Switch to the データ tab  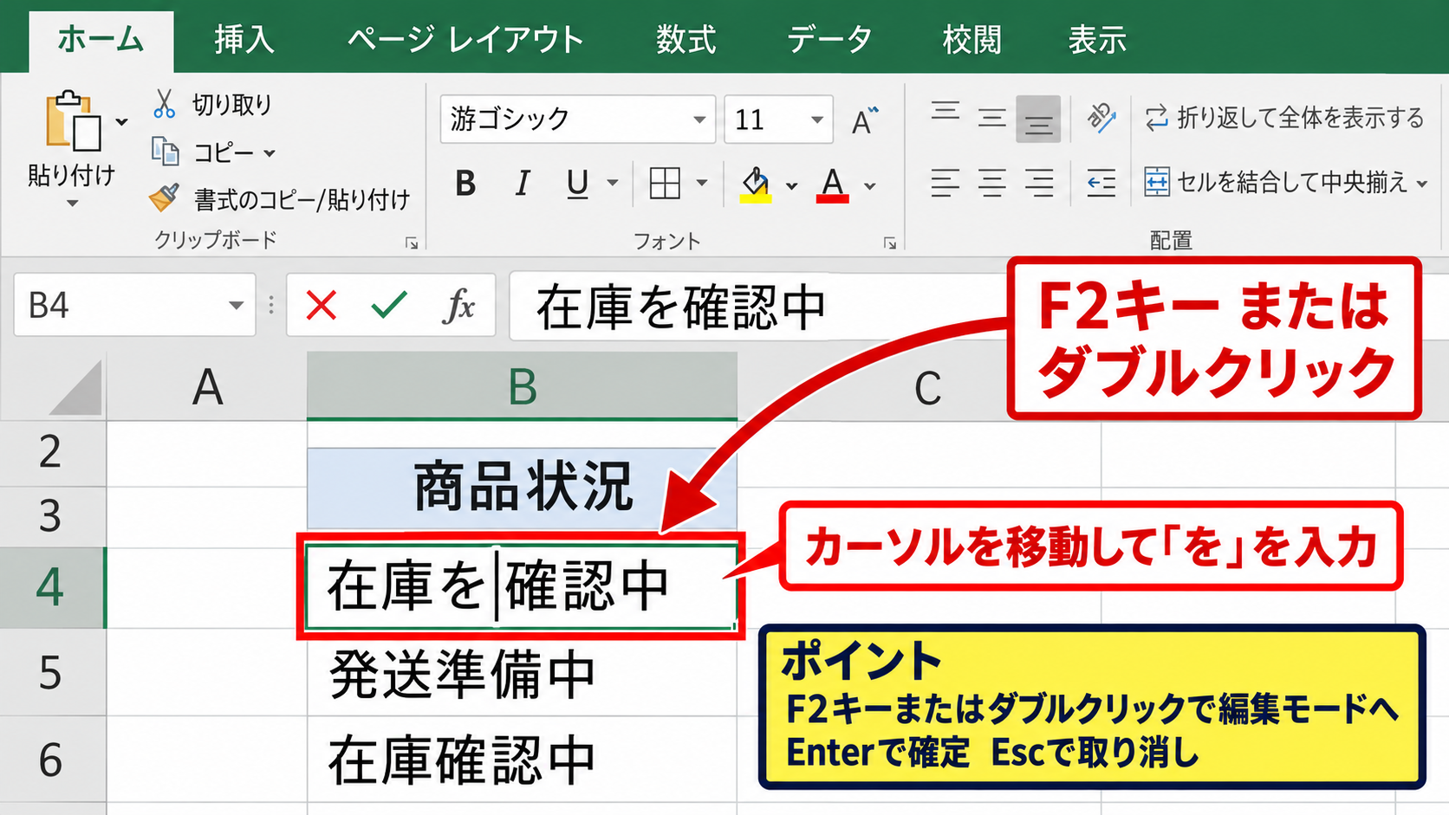(x=829, y=40)
